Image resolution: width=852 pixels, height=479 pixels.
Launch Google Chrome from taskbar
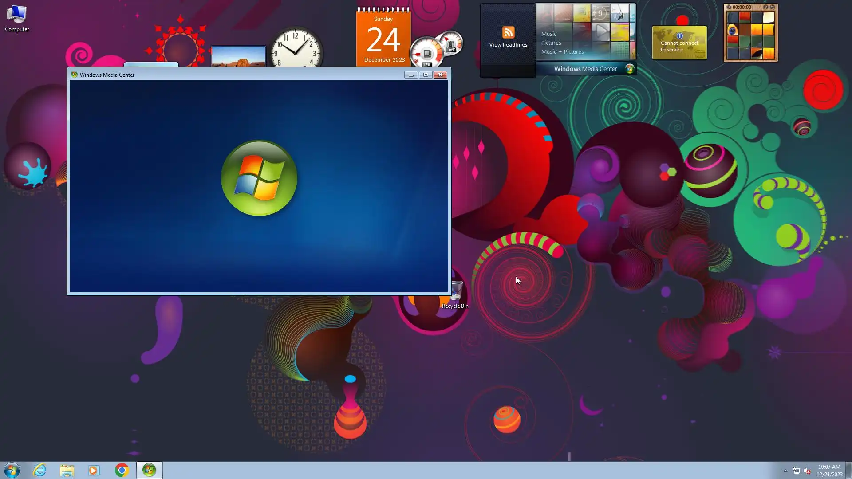tap(122, 470)
